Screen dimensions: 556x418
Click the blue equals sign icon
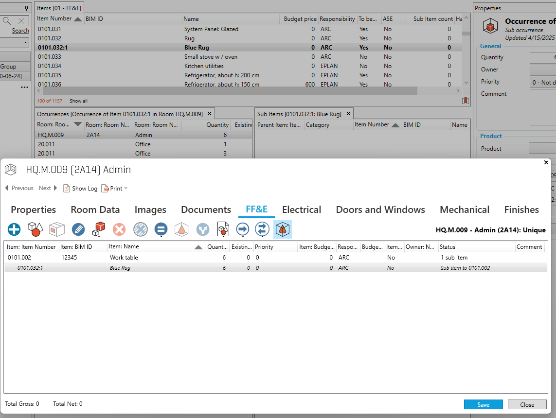pos(161,229)
